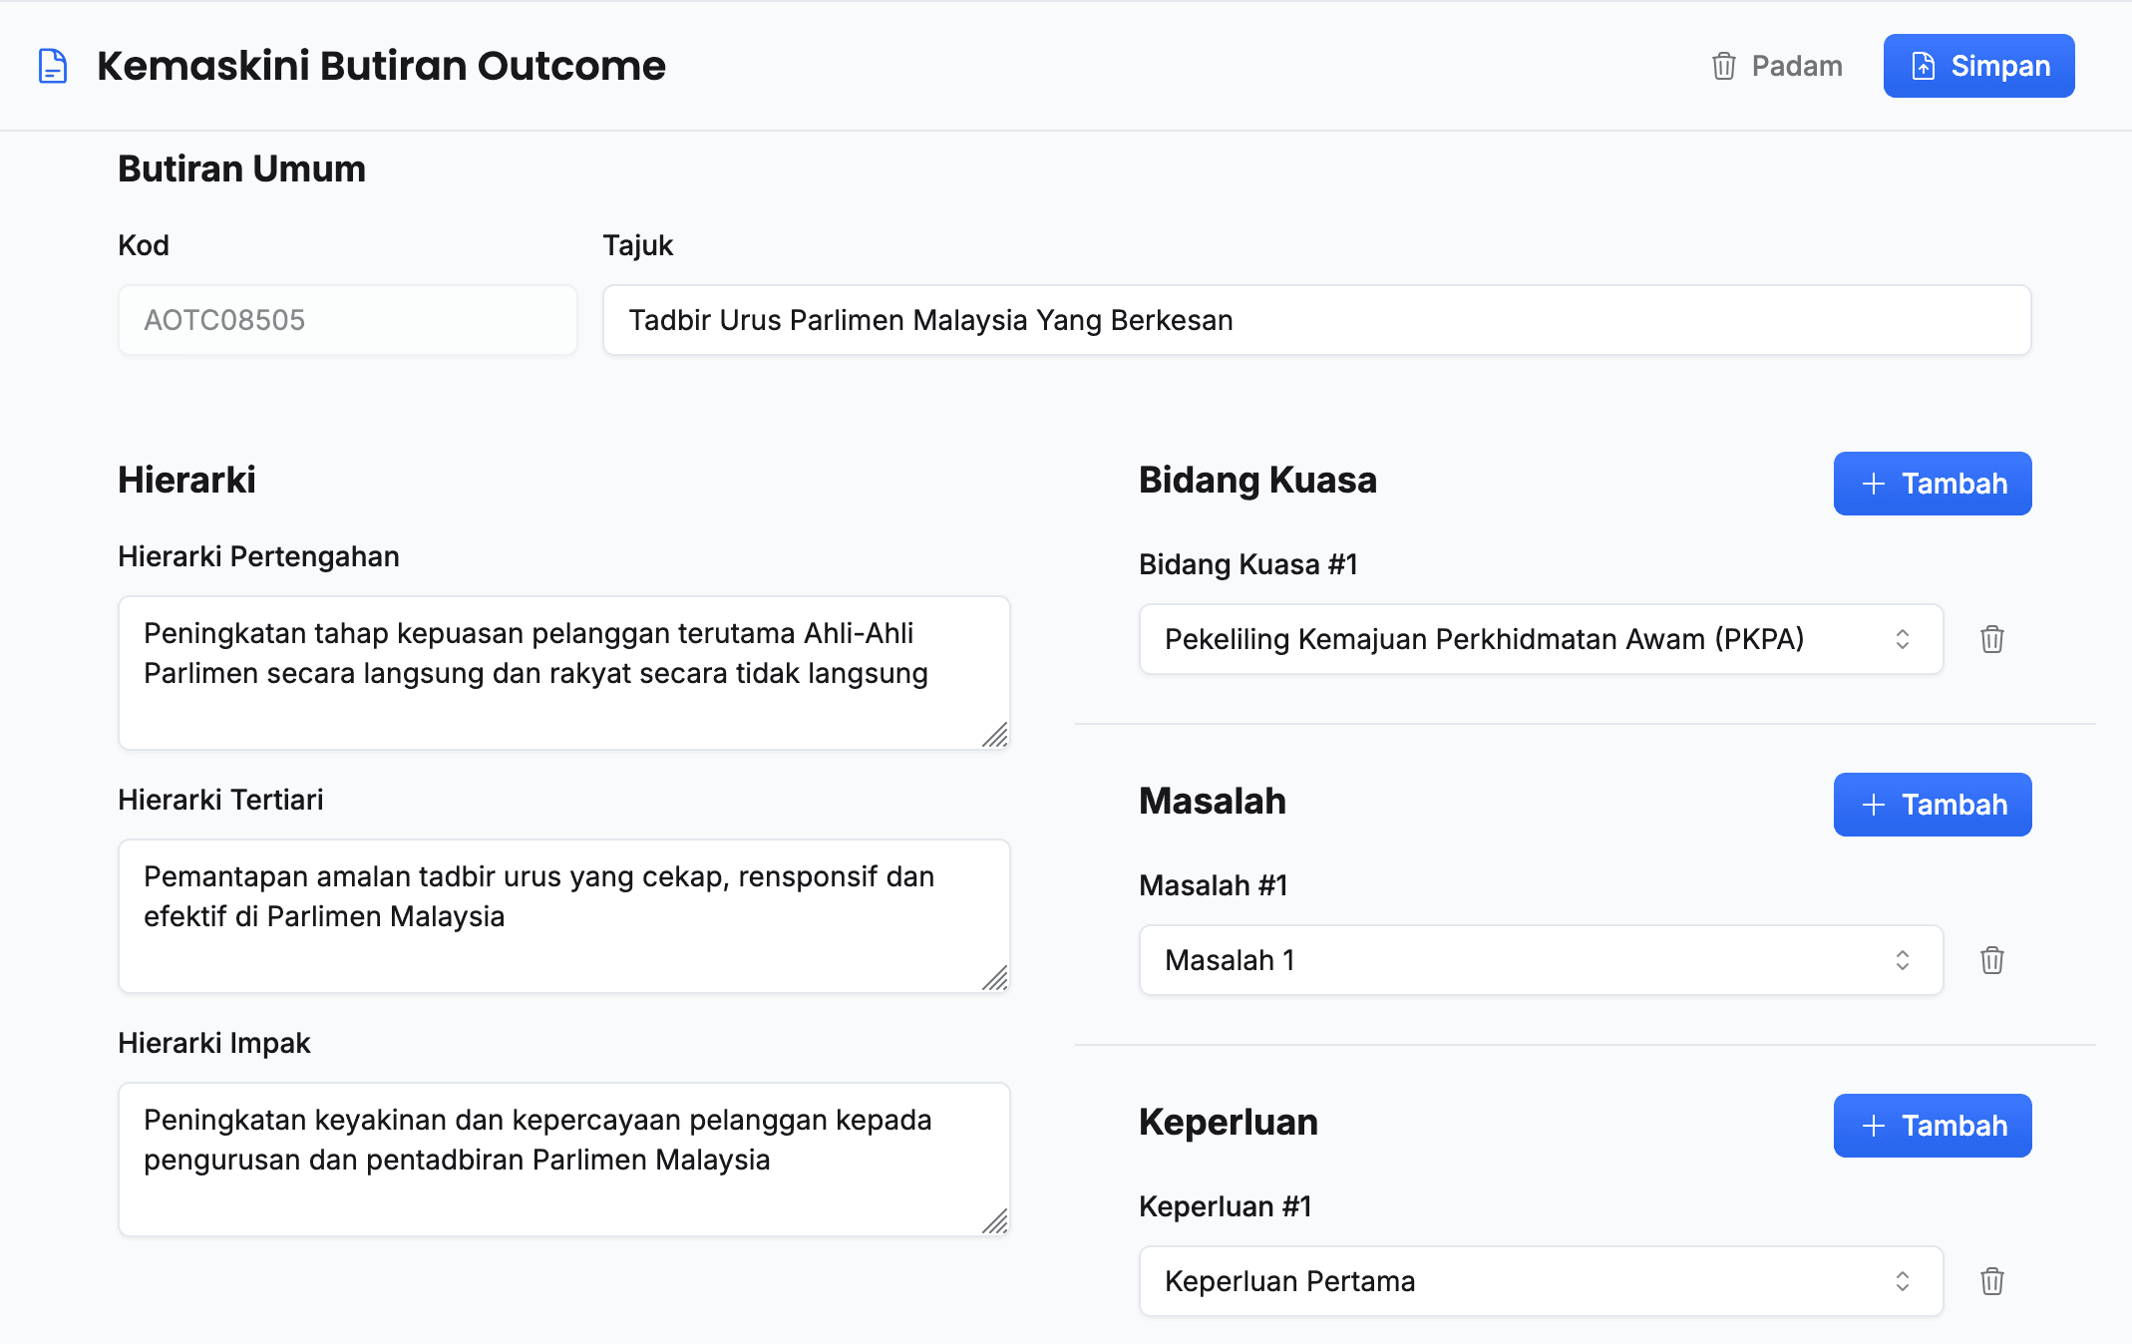The height and width of the screenshot is (1344, 2132).
Task: Click the Hierarki Impak textarea resize handle
Action: (x=996, y=1222)
